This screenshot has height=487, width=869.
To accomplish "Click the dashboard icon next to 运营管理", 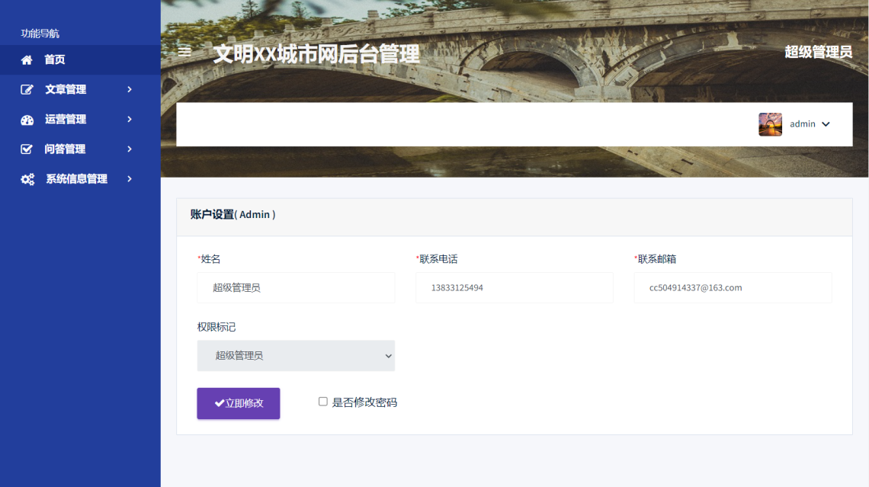I will [26, 119].
